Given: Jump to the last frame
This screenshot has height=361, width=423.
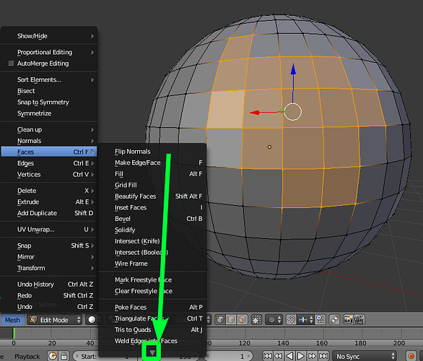Looking at the screenshot, I should [323, 356].
